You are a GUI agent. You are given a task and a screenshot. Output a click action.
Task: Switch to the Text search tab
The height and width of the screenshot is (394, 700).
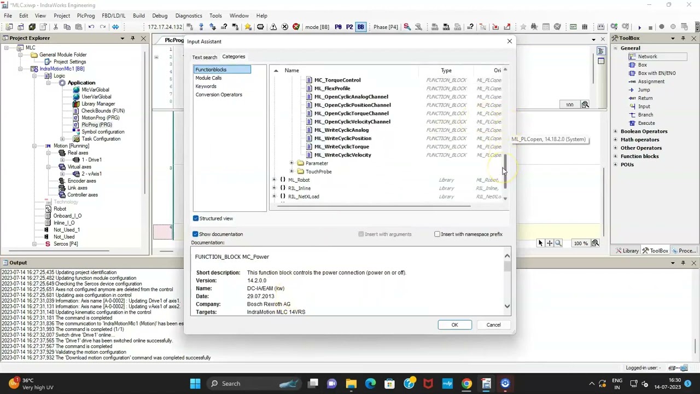205,57
